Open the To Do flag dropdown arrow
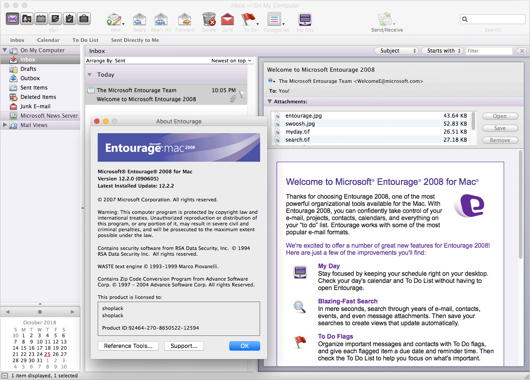530x380 pixels. coord(257,24)
